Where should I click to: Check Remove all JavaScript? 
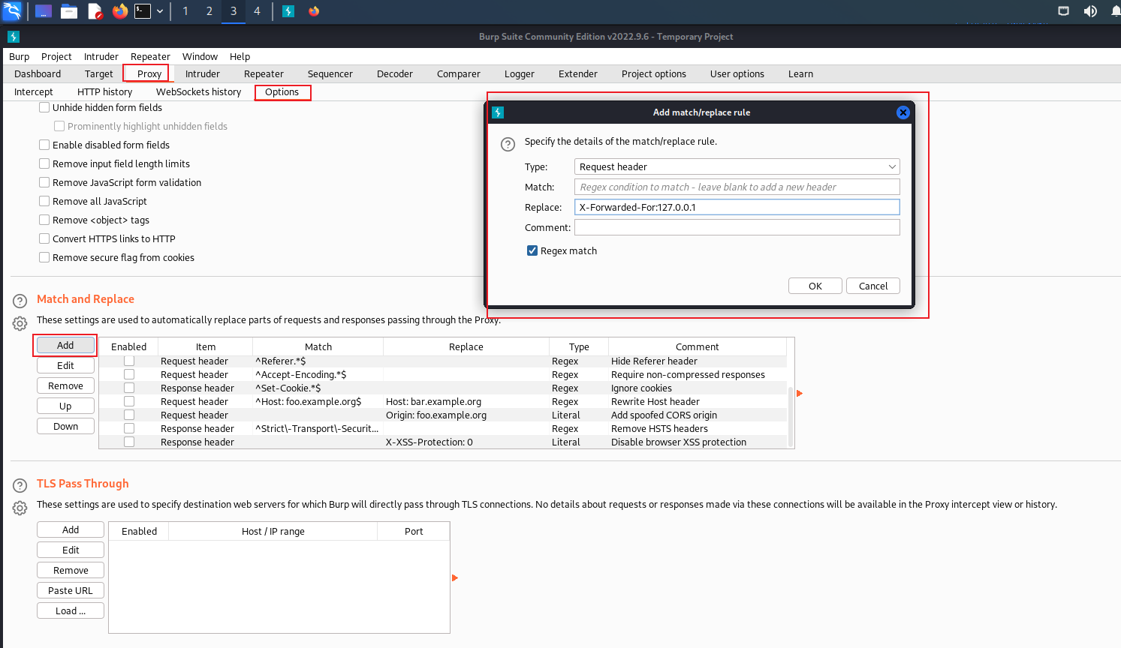click(x=44, y=201)
